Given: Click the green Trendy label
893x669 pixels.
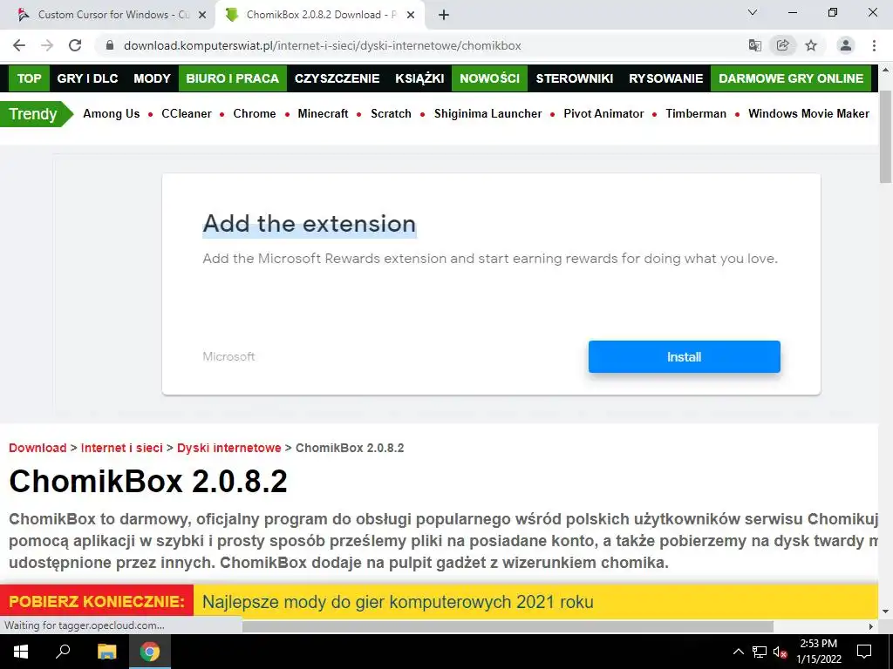Looking at the screenshot, I should coord(35,114).
